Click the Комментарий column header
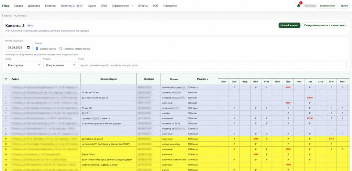Screen dimensions: 352x171 108,79
